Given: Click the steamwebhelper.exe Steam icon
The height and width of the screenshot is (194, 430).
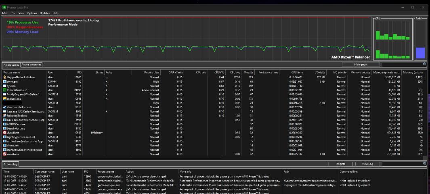Looking at the screenshot, I should coord(4,107).
